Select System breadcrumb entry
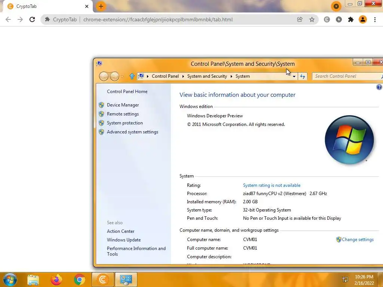383x287 pixels. pyautogui.click(x=242, y=76)
